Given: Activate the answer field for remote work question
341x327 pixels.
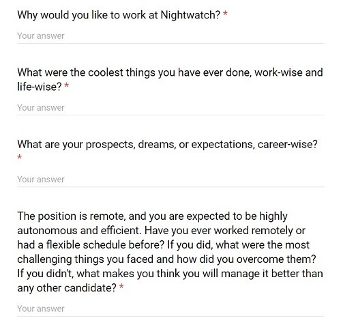Looking at the screenshot, I should tap(170, 309).
